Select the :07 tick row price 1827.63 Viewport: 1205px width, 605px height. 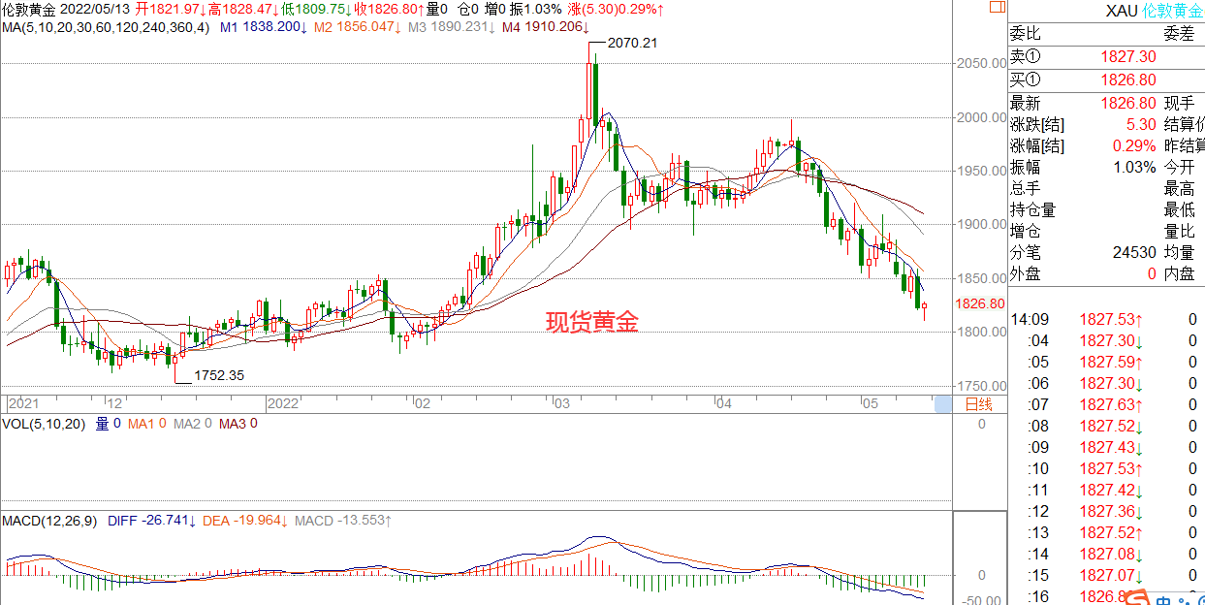pos(1111,404)
